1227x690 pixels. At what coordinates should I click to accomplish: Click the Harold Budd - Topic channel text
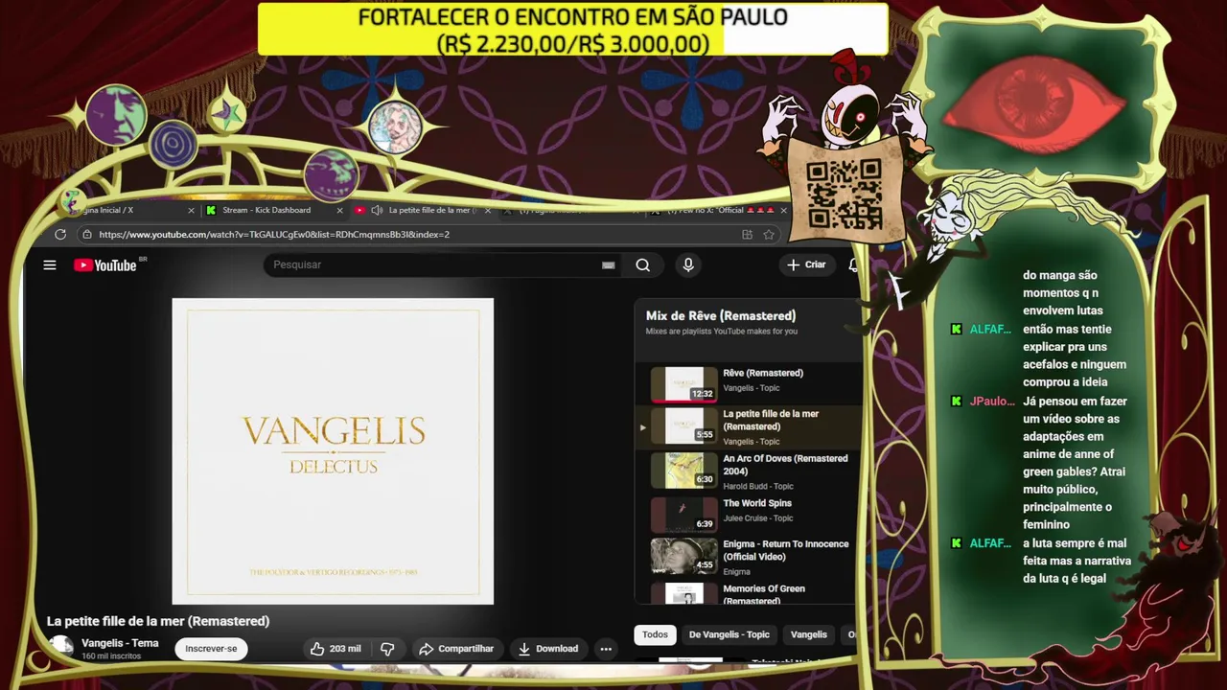[x=758, y=486]
